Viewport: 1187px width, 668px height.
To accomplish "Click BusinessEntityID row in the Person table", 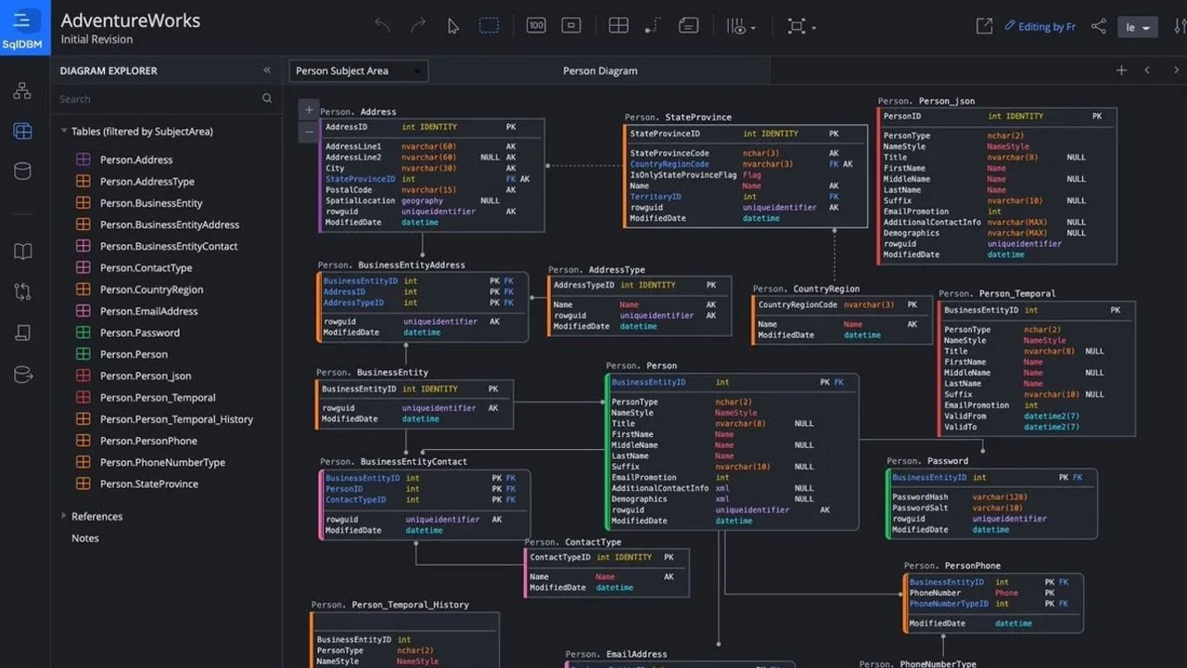I will (732, 382).
